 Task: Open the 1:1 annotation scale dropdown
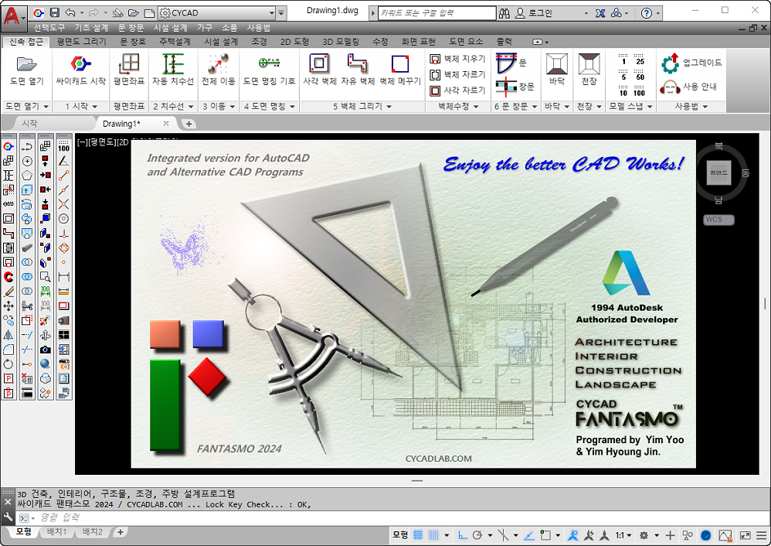point(623,535)
